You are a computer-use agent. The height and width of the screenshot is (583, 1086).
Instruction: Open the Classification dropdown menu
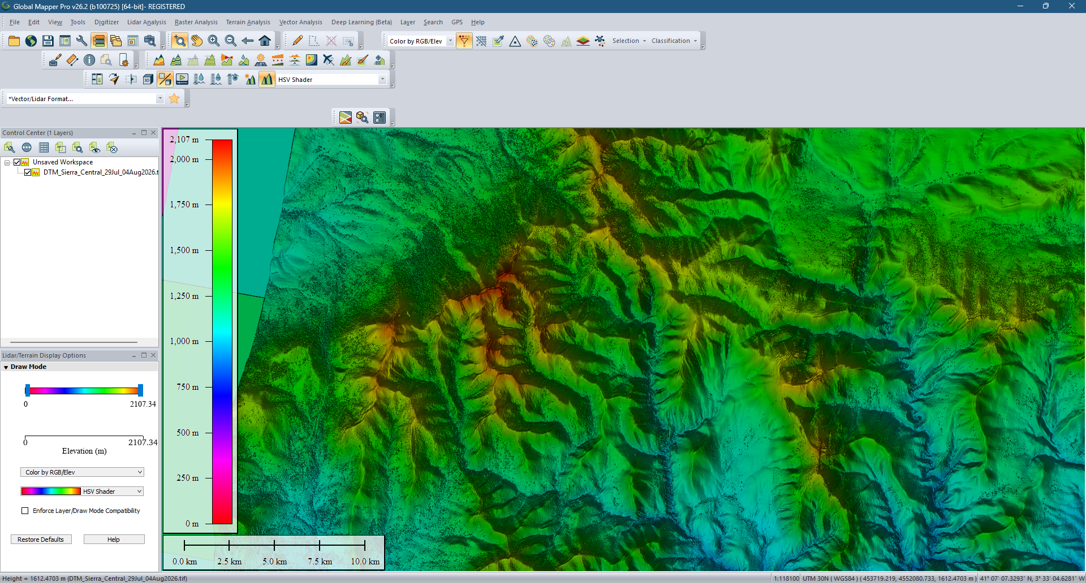[x=674, y=41]
